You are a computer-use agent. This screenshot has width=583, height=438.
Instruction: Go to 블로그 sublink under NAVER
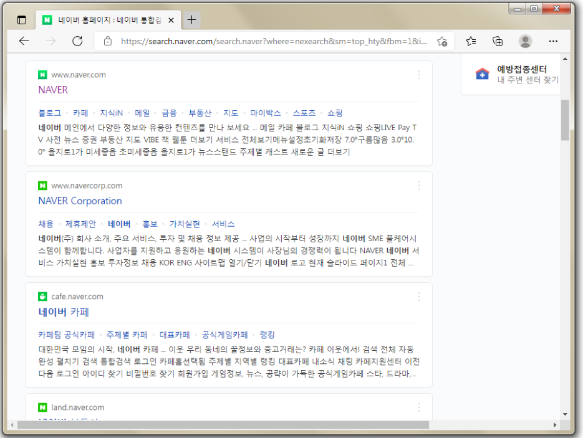coord(49,113)
